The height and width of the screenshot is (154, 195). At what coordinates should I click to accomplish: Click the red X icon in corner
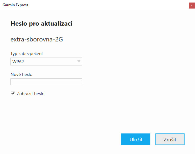(x=192, y=5)
